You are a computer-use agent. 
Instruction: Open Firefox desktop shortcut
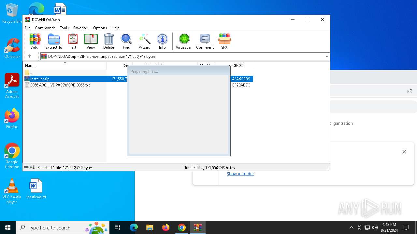pyautogui.click(x=12, y=119)
